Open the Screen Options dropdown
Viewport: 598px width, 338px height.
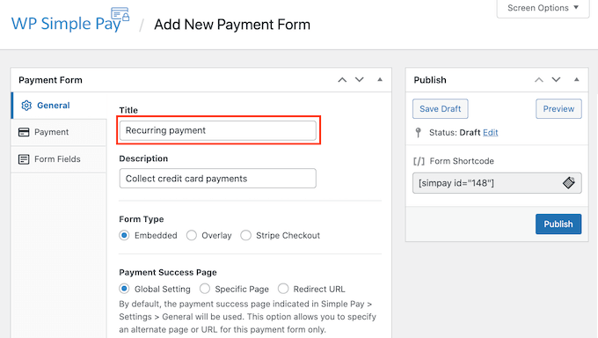[543, 8]
